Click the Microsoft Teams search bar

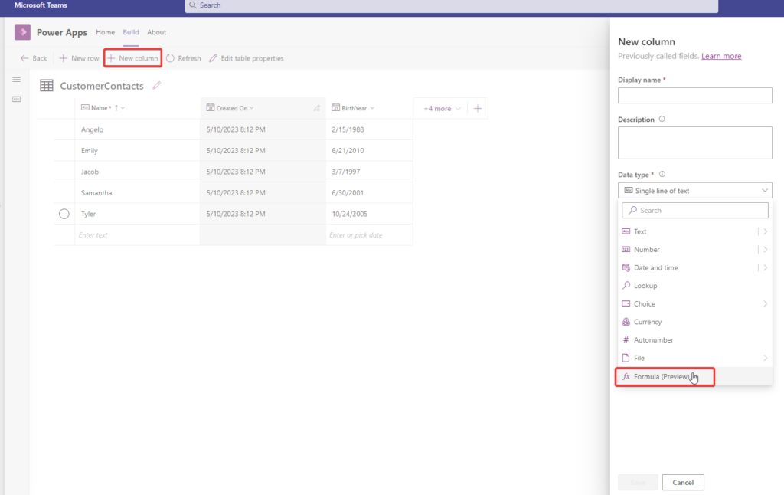[452, 5]
